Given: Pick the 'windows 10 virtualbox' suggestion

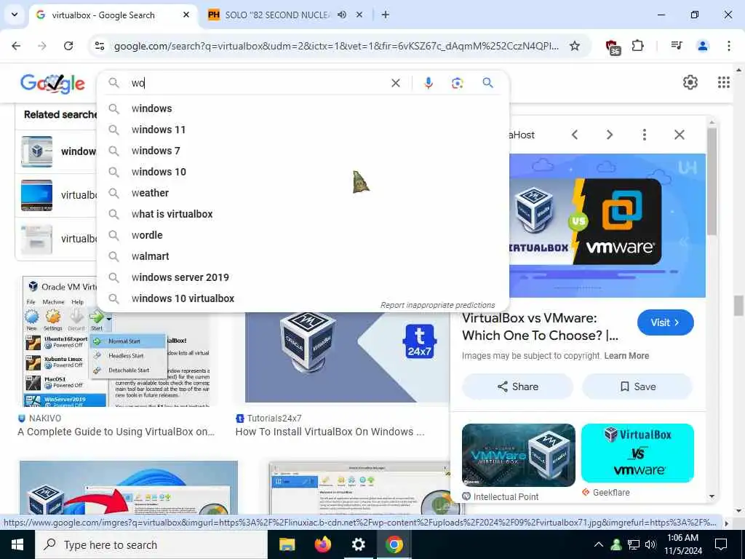Looking at the screenshot, I should 303,298.
